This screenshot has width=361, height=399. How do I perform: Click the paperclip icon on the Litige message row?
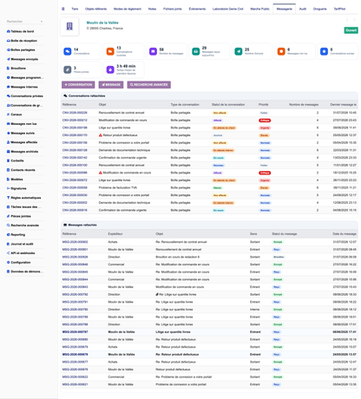tap(157, 294)
